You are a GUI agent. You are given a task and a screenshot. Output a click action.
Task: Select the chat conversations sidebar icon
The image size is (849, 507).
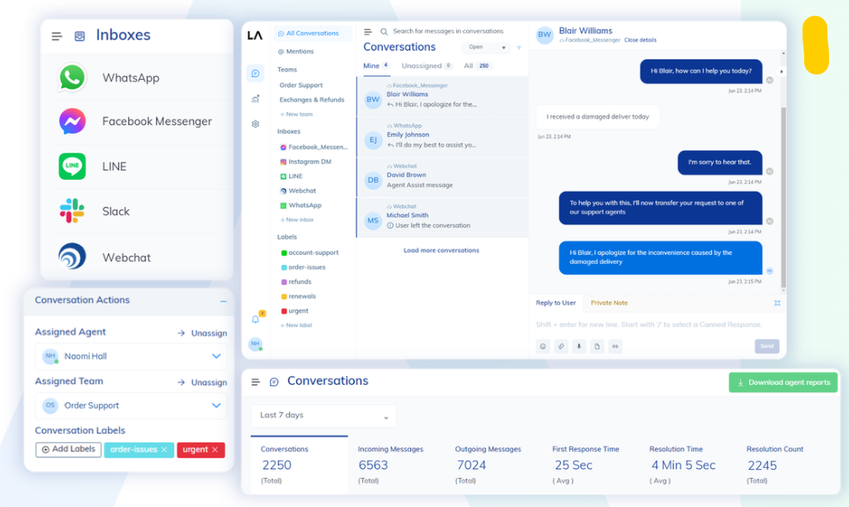pyautogui.click(x=255, y=74)
